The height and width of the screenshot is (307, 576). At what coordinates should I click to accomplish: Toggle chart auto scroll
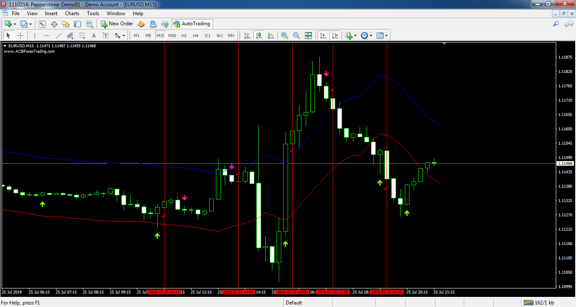[323, 36]
